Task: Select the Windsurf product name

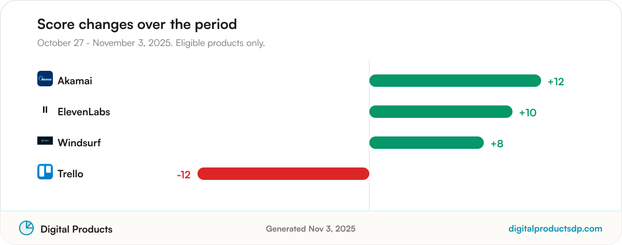Action: point(79,143)
